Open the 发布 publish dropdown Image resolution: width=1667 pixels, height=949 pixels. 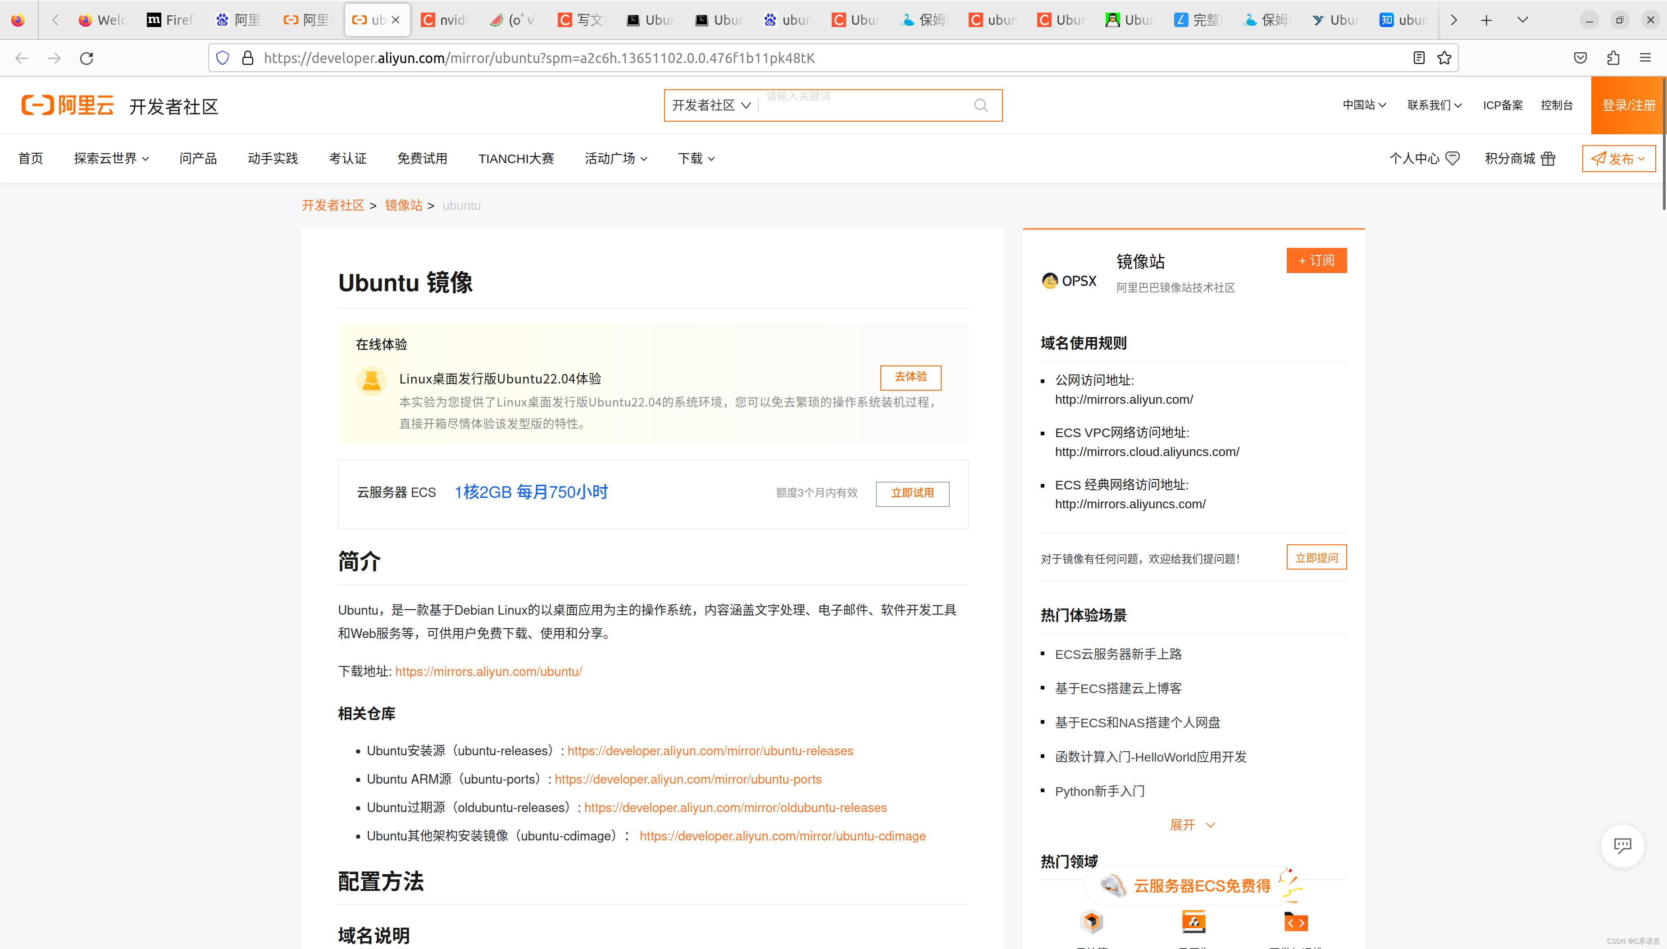tap(1619, 158)
